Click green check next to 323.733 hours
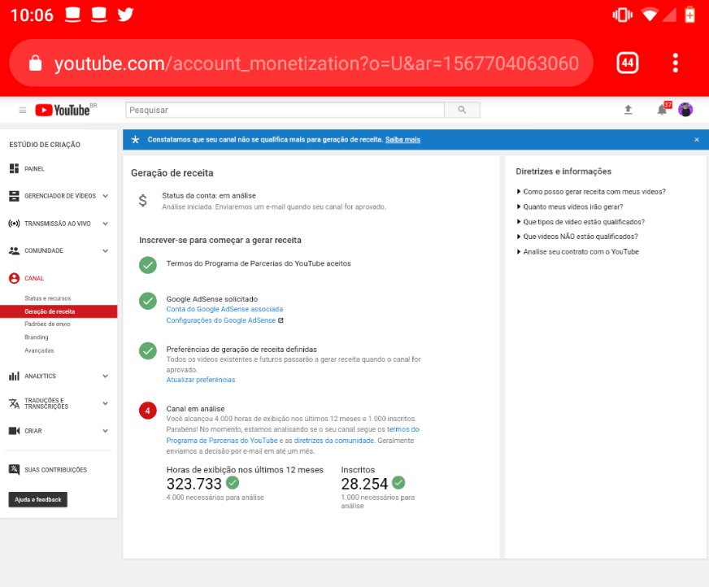 [x=233, y=483]
